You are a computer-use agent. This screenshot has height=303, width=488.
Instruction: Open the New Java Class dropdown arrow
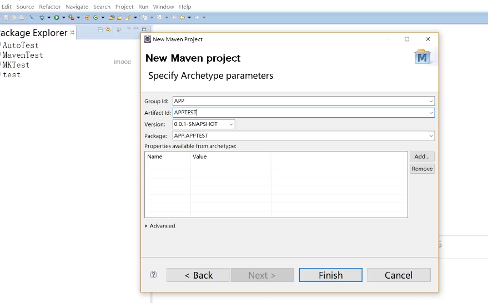(103, 18)
